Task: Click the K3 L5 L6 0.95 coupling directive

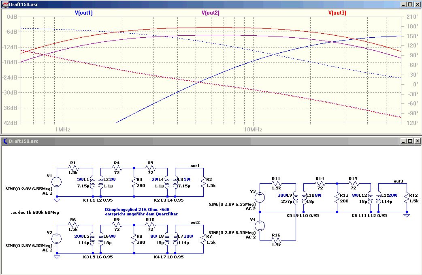Action: pyautogui.click(x=98, y=257)
